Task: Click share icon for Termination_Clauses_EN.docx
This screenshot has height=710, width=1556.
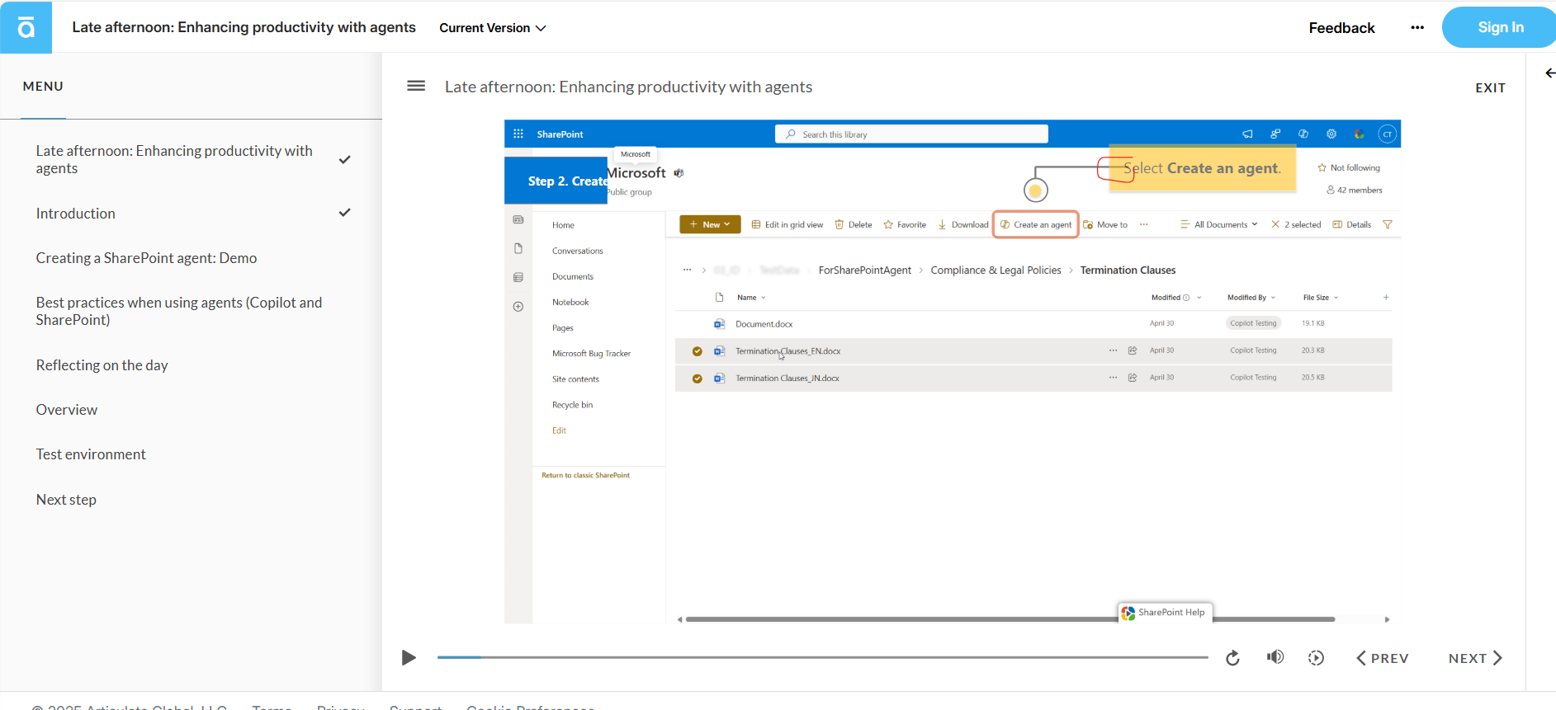Action: point(1133,351)
